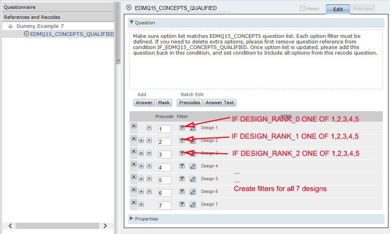Switch to the Preview tab

click(x=363, y=9)
